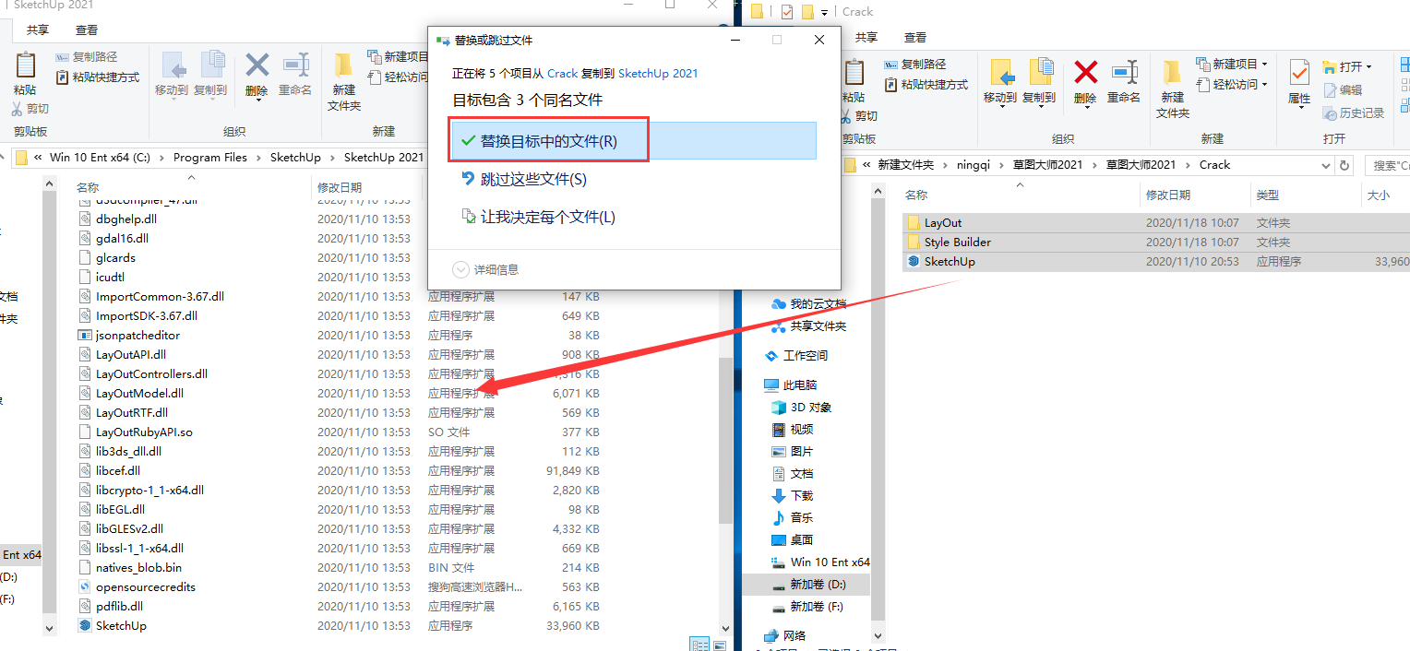The image size is (1410, 651).
Task: Open 查看 tab in SketchUp 2021 window
Action: (87, 30)
